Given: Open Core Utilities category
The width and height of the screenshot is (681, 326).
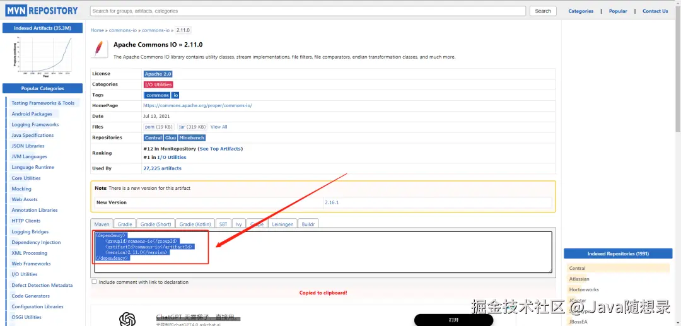Looking at the screenshot, I should pyautogui.click(x=26, y=178).
